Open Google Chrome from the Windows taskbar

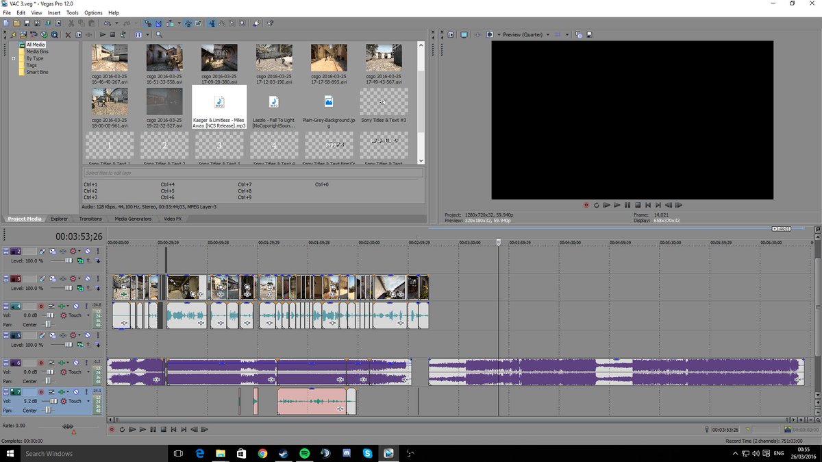coord(262,453)
